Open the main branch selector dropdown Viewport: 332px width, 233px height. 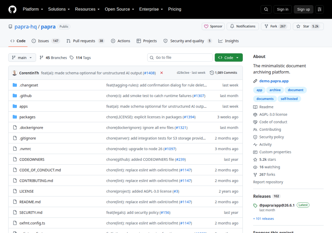[x=22, y=58]
